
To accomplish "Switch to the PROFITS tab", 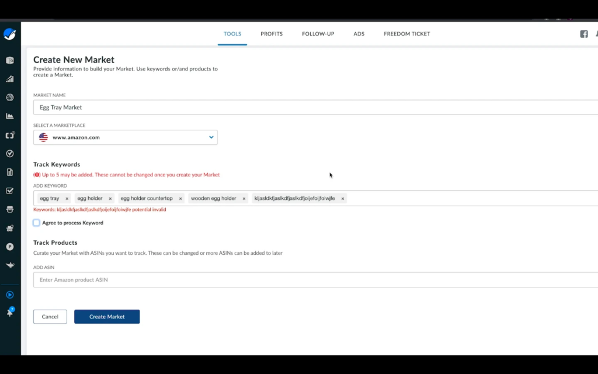I will pyautogui.click(x=271, y=34).
